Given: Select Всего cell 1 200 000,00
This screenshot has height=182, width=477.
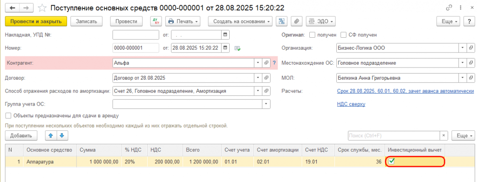Looking at the screenshot, I should pos(202,162).
